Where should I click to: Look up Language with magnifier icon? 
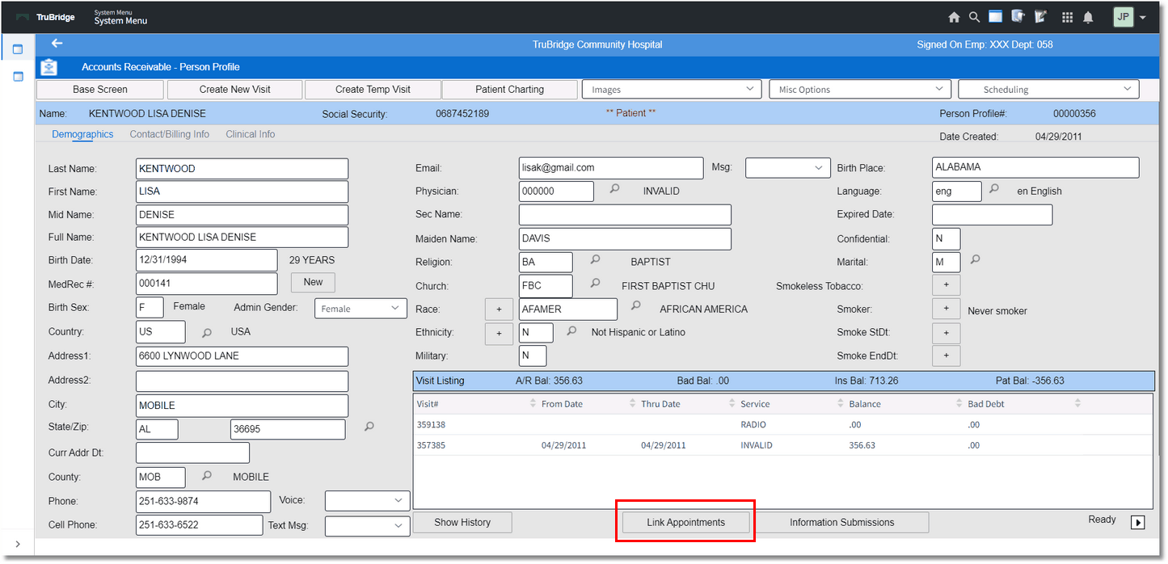pyautogui.click(x=995, y=189)
